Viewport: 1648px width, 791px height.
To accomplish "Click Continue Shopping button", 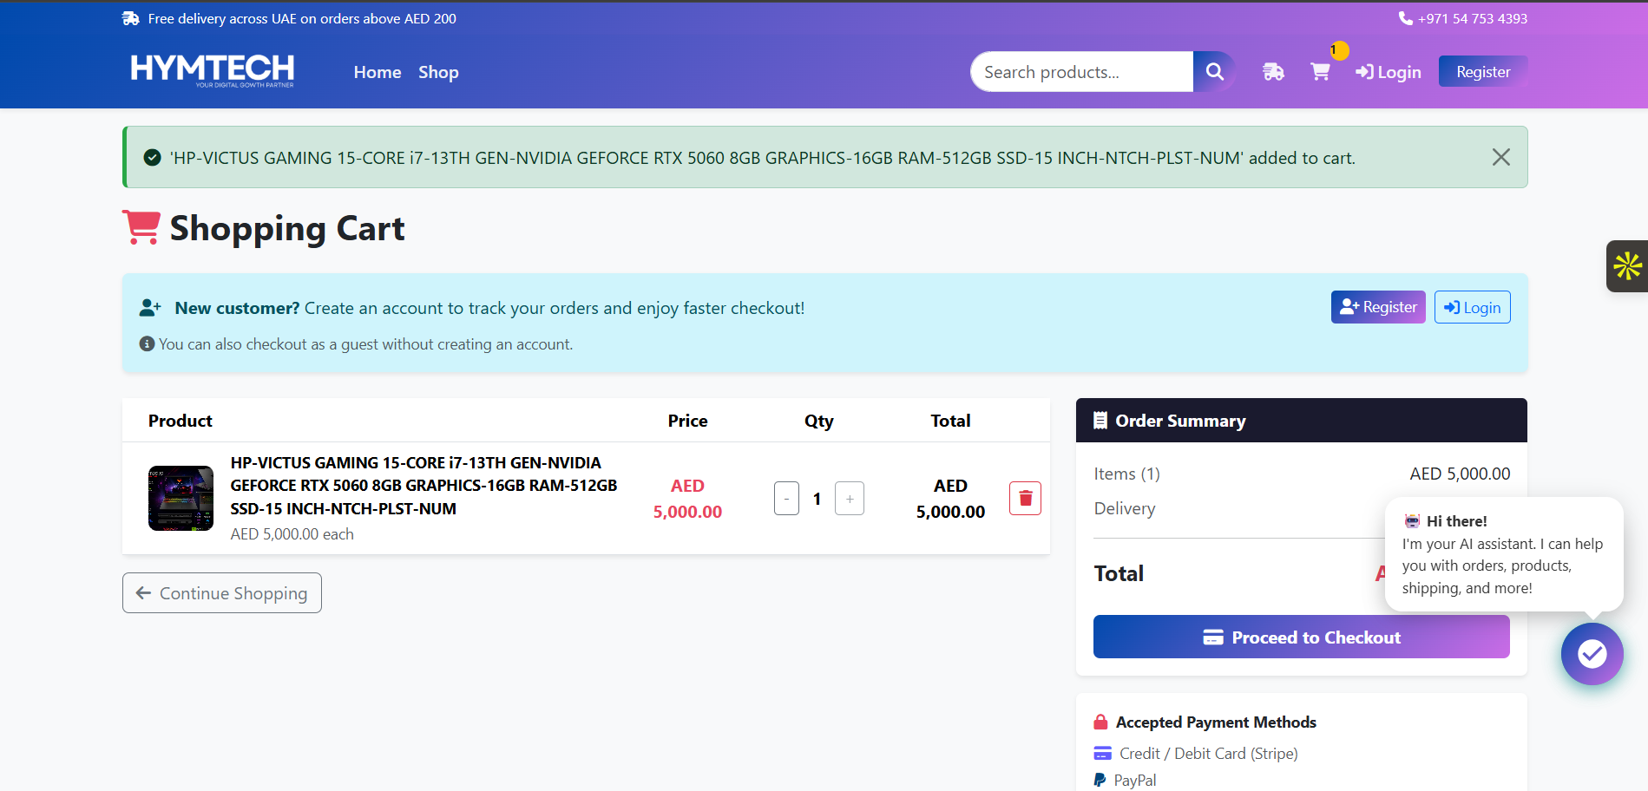I will coord(222,593).
